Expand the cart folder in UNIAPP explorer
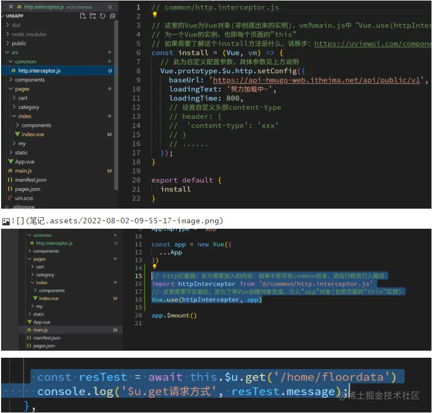Image resolution: width=432 pixels, height=413 pixels. (x=14, y=98)
